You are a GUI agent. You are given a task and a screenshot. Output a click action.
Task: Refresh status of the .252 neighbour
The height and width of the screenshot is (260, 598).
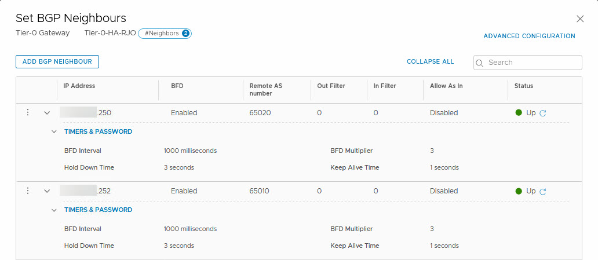pos(543,192)
